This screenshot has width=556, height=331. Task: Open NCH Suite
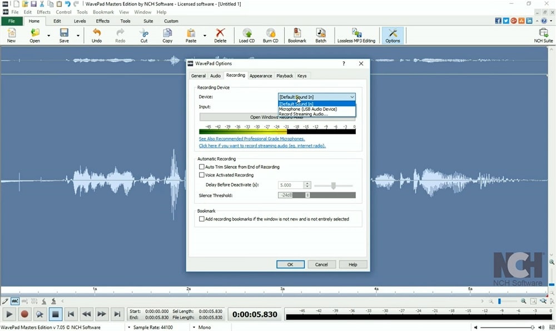click(x=543, y=36)
